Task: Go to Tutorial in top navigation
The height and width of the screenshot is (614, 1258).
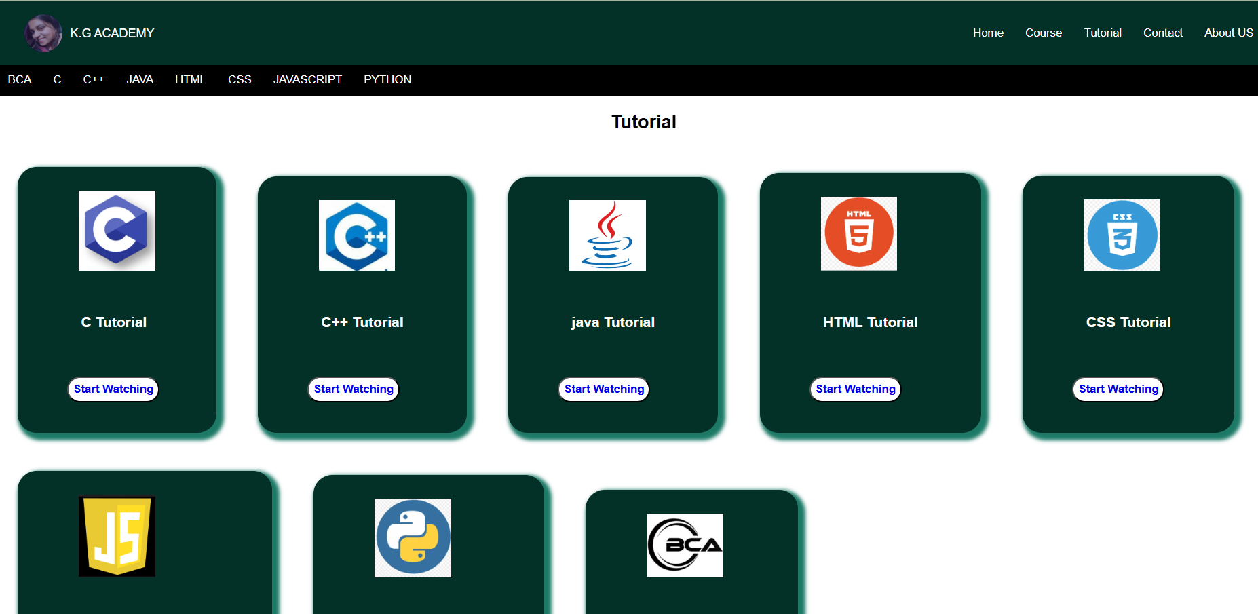Action: pos(1103,33)
